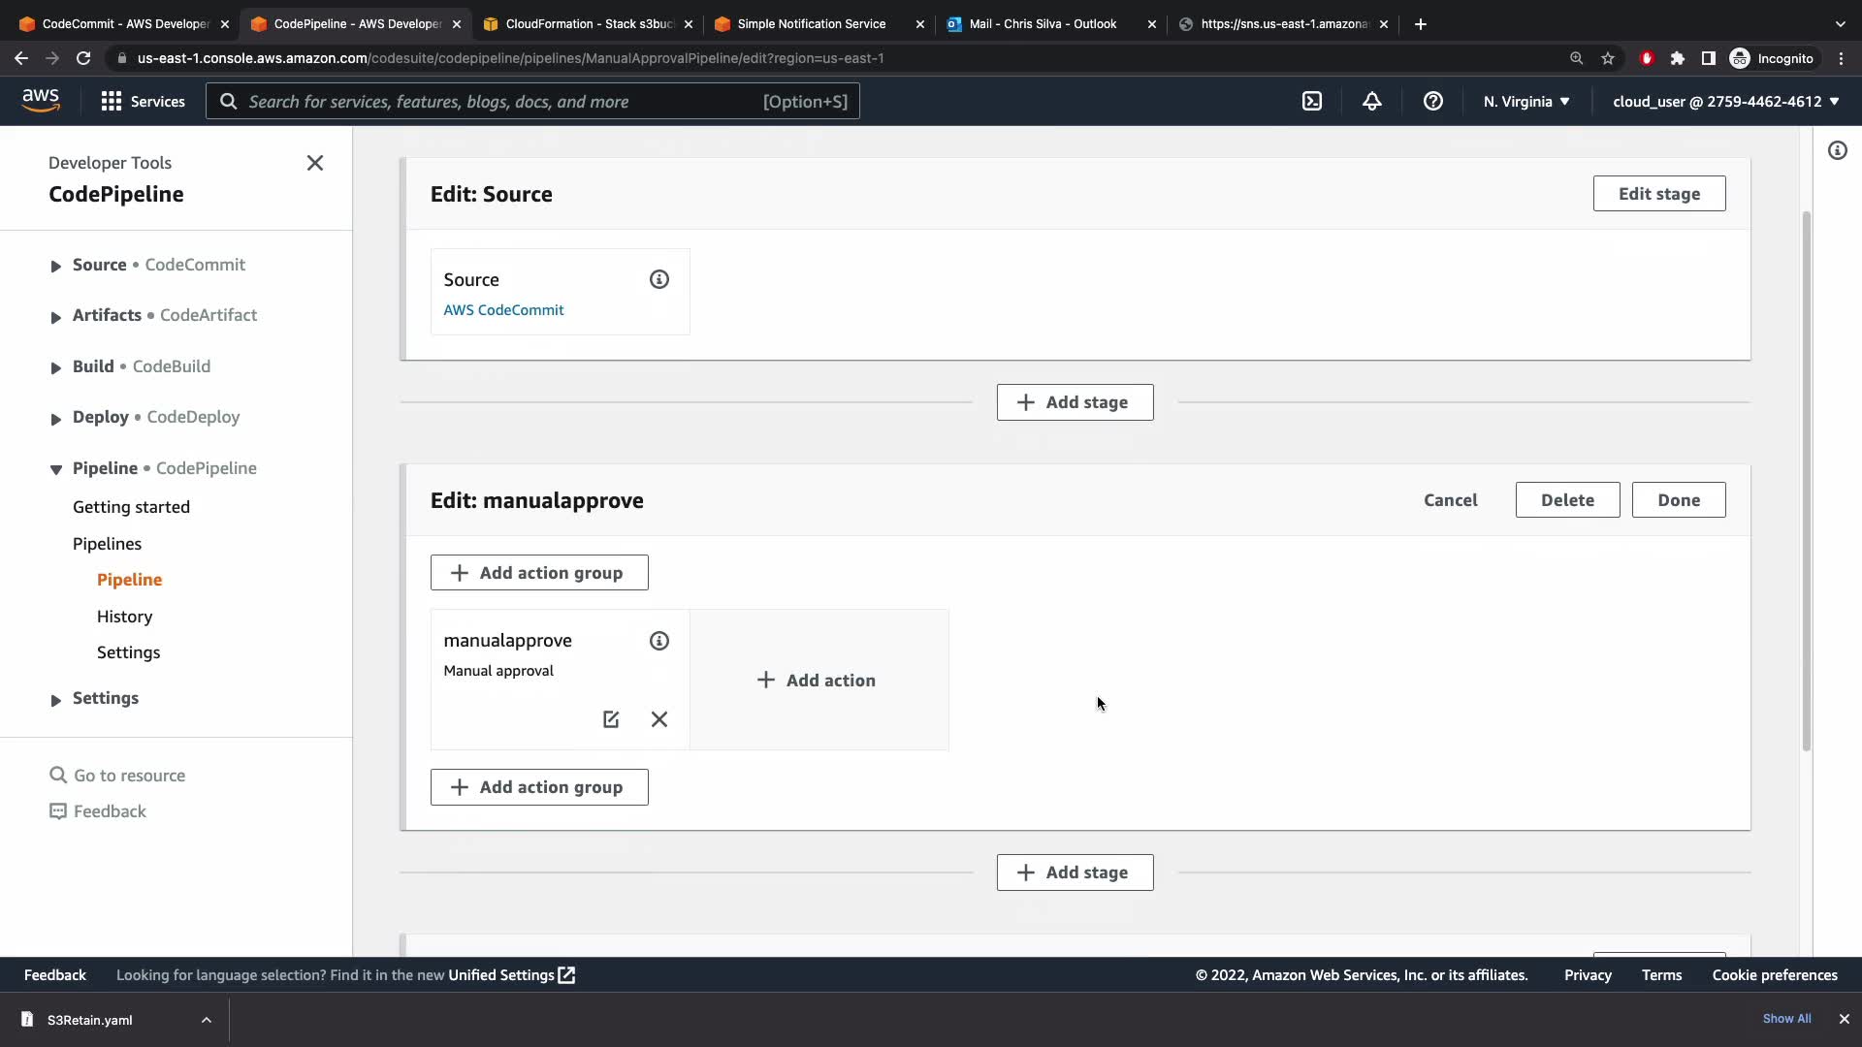Open the N. Virginia region dropdown
1862x1047 pixels.
pos(1525,102)
